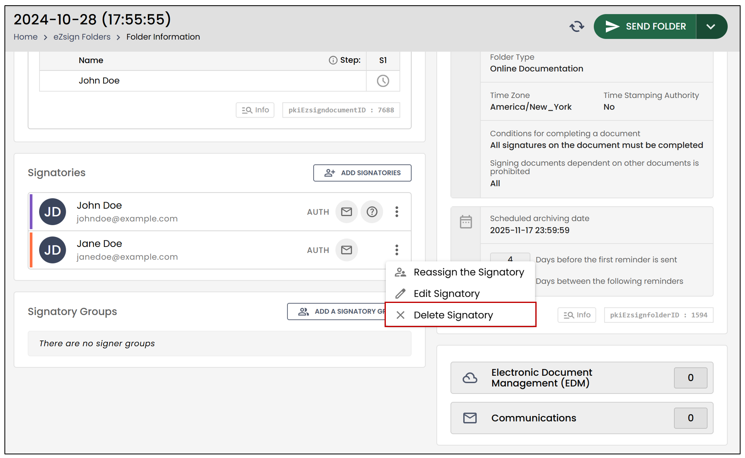Click John Doe's JD avatar circle
The height and width of the screenshot is (458, 745).
52,212
